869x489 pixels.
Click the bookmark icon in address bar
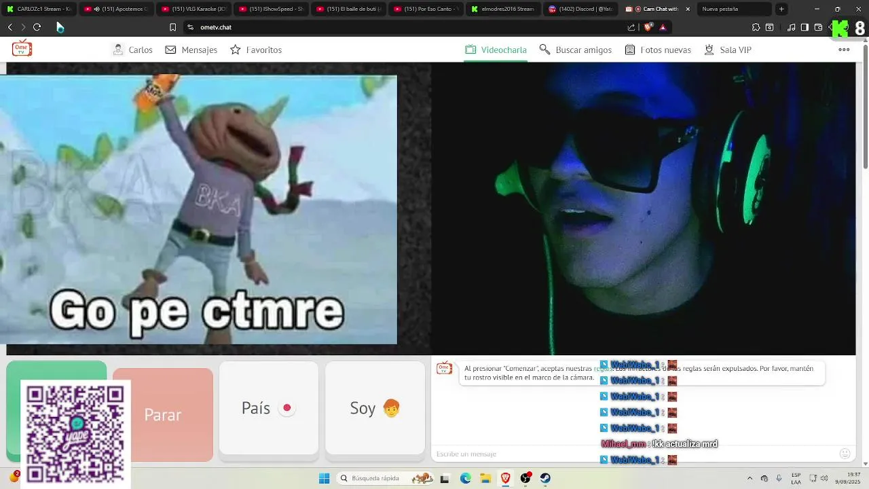(x=172, y=27)
